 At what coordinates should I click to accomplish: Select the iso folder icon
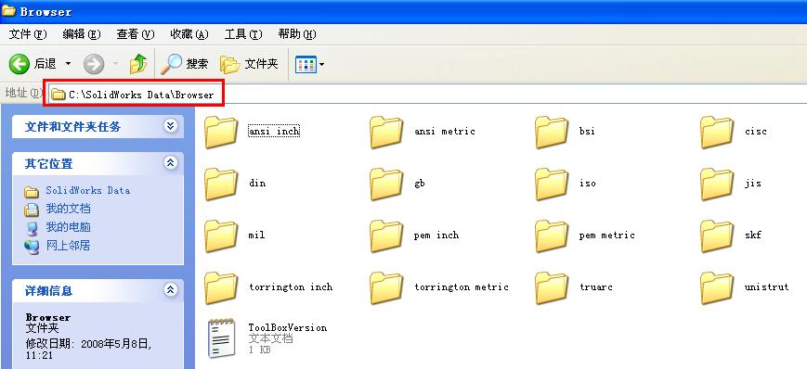click(x=552, y=184)
